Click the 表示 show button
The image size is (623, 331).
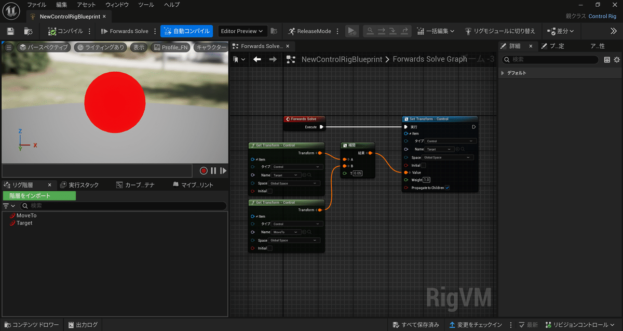tap(139, 47)
